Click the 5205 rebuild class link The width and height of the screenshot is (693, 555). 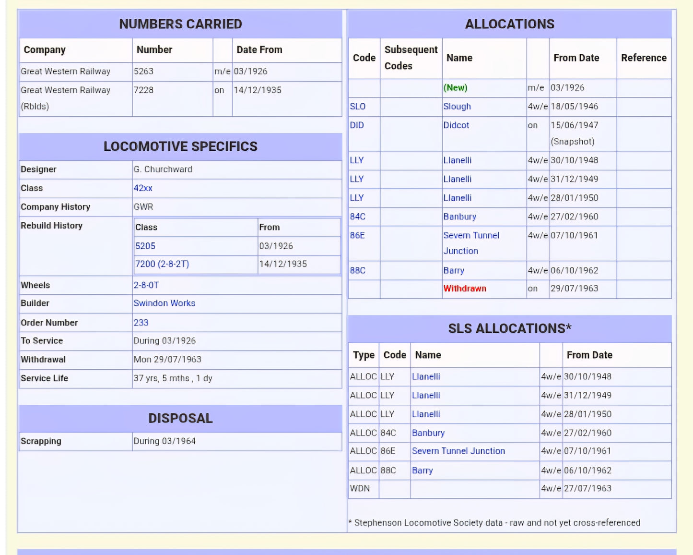(145, 246)
